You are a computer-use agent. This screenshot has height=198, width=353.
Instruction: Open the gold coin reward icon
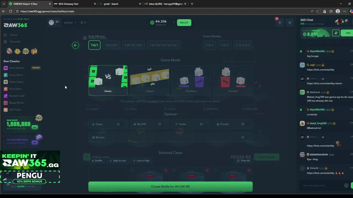(x=17, y=51)
